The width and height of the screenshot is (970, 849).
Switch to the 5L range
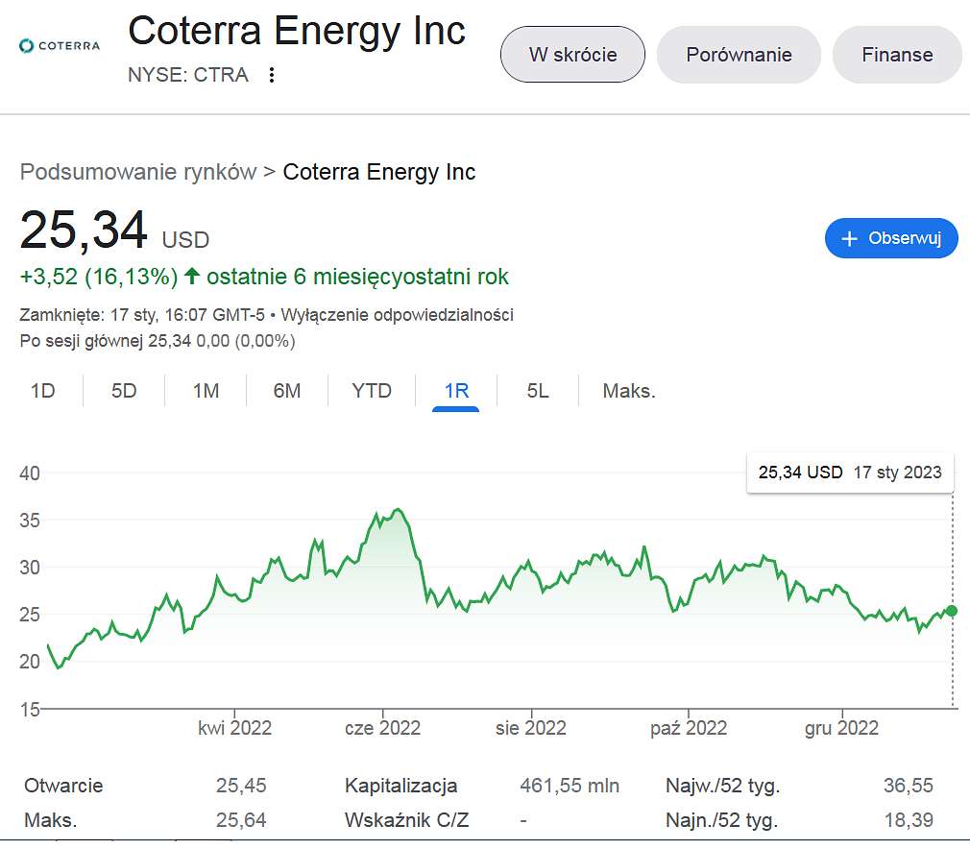point(538,391)
